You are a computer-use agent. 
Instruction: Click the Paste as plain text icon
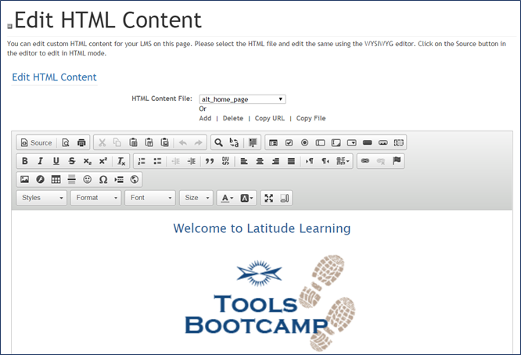[x=149, y=142]
